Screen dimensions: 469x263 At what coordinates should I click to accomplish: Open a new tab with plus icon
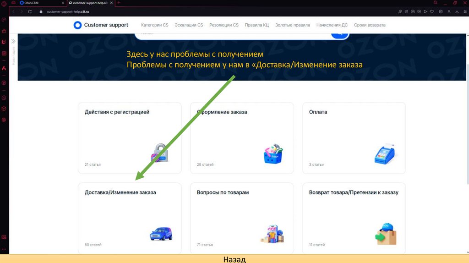coord(119,3)
